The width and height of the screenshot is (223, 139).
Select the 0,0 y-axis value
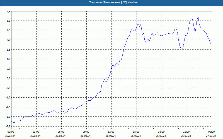pyautogui.click(x=9, y=78)
